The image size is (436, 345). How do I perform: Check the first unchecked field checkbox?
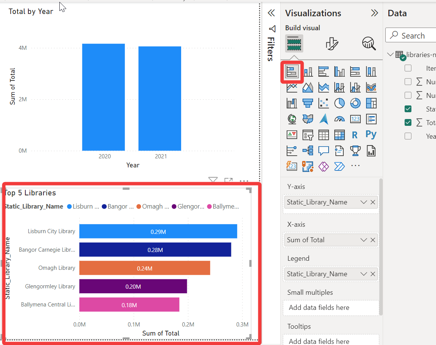(x=408, y=68)
